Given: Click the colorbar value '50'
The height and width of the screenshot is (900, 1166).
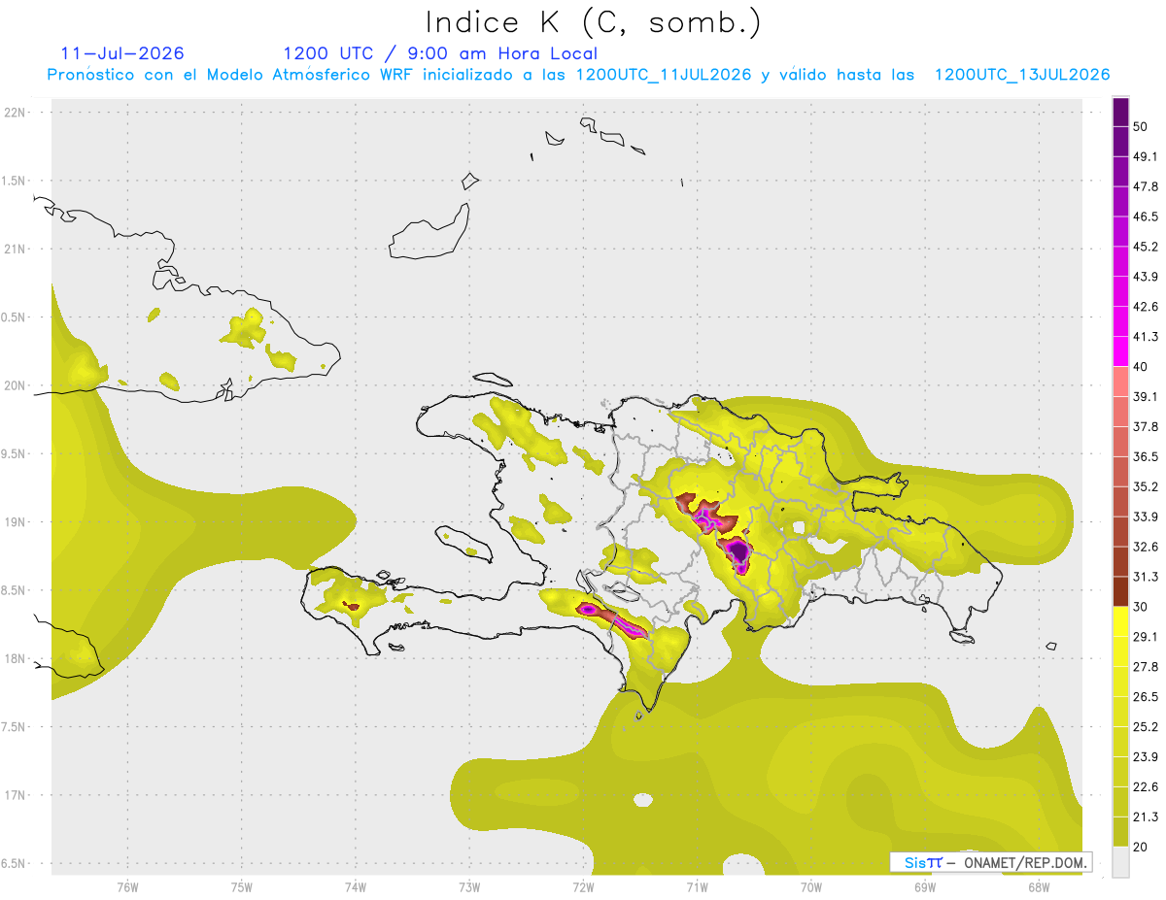Looking at the screenshot, I should click(x=1141, y=126).
